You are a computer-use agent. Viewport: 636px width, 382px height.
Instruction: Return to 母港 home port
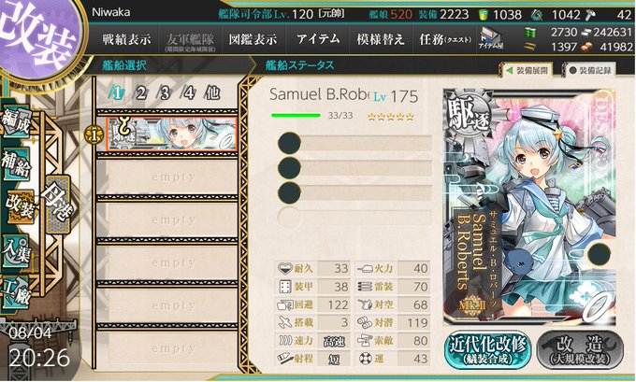58,205
